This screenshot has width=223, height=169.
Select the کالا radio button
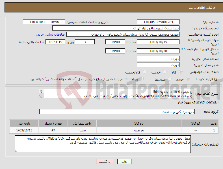(x=181, y=72)
